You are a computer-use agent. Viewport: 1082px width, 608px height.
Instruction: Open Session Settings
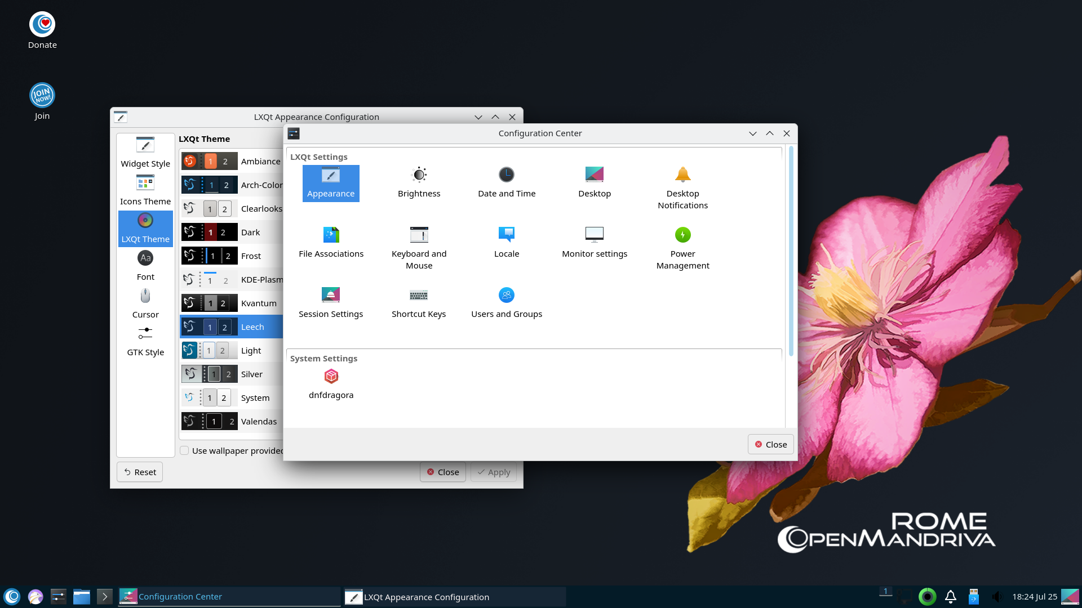pyautogui.click(x=331, y=303)
